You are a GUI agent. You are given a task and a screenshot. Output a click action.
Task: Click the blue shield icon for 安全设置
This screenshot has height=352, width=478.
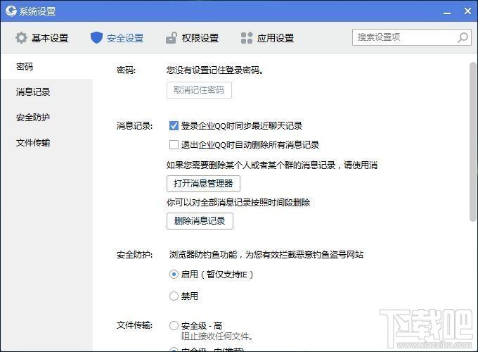point(96,38)
